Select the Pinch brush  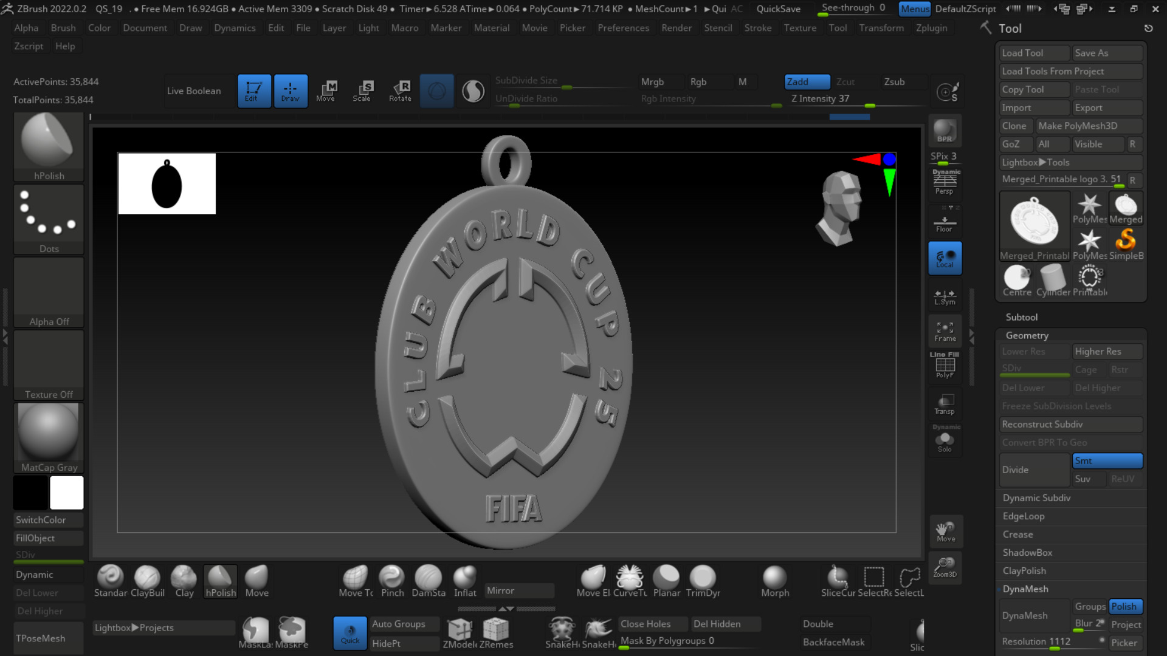(x=392, y=581)
